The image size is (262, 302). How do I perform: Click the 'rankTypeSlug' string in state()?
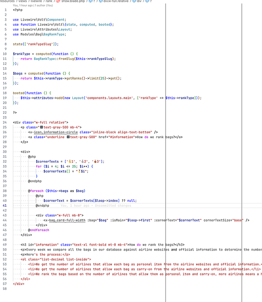(40, 44)
